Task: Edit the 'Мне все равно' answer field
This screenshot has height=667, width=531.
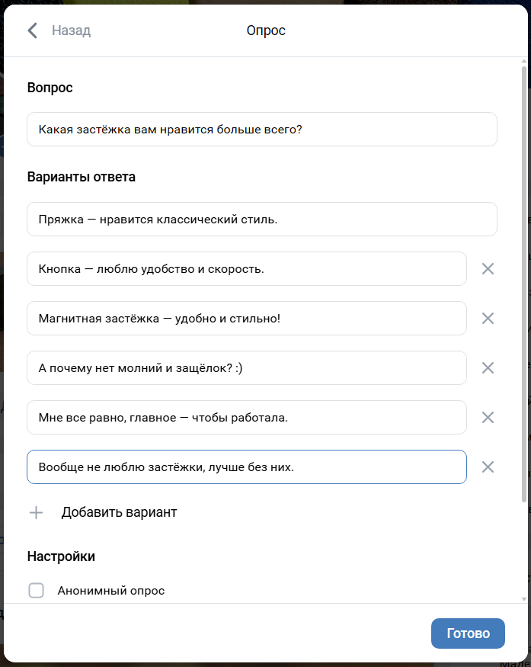Action: (246, 418)
